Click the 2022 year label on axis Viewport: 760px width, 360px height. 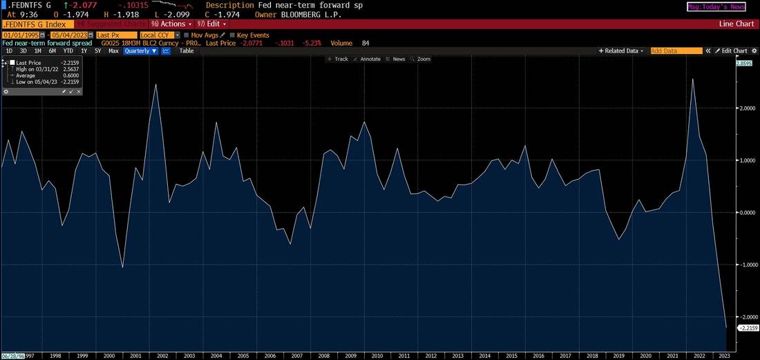[x=699, y=356]
